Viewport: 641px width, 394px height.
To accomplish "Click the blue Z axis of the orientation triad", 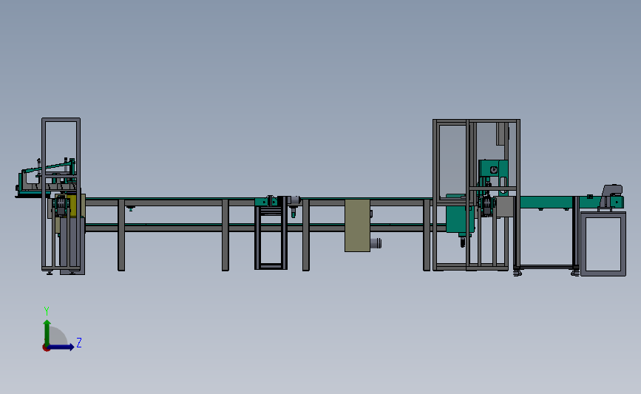I will coord(61,347).
